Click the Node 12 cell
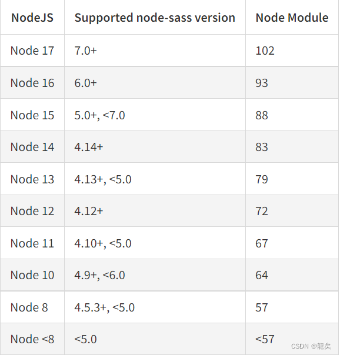The height and width of the screenshot is (355, 340). click(32, 211)
